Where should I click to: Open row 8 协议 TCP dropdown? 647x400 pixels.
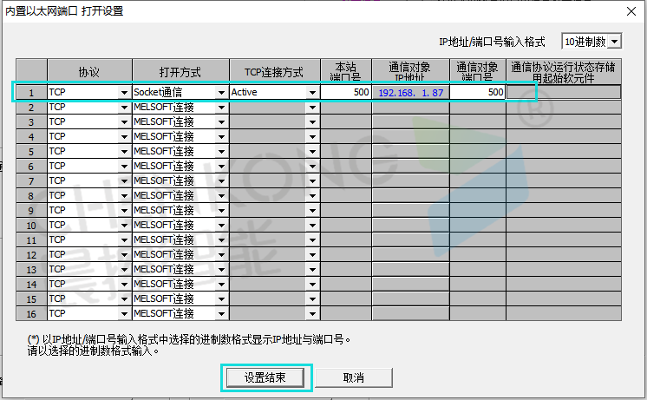click(124, 196)
